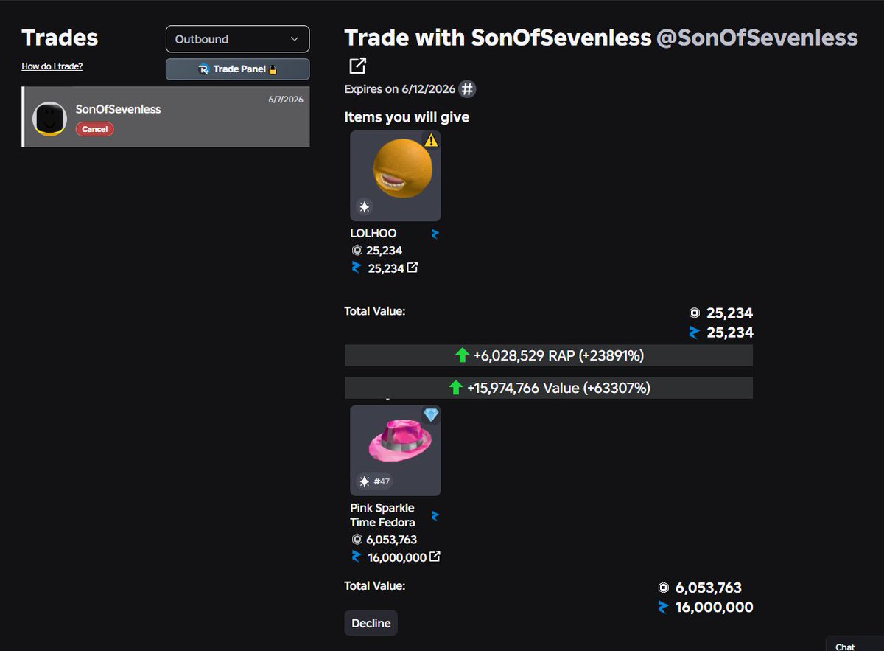Click the LOLHOO item name

point(373,233)
